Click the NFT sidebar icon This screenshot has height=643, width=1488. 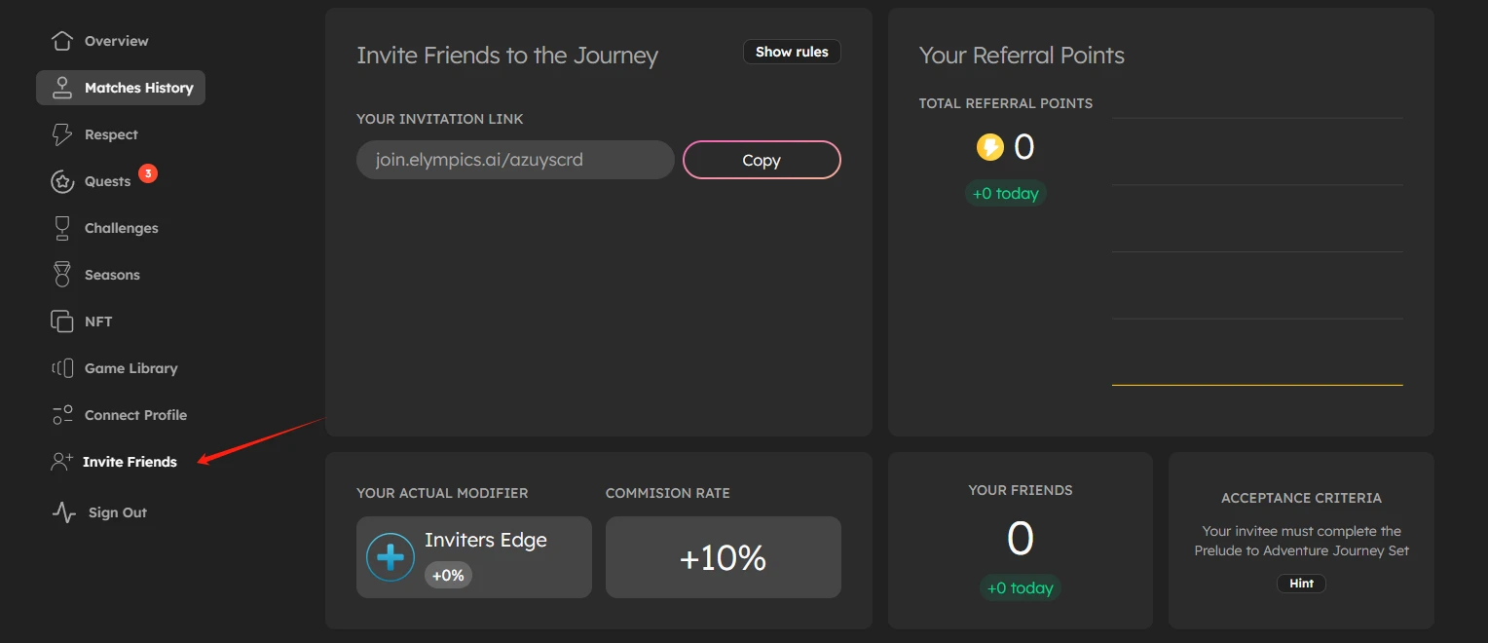[61, 321]
